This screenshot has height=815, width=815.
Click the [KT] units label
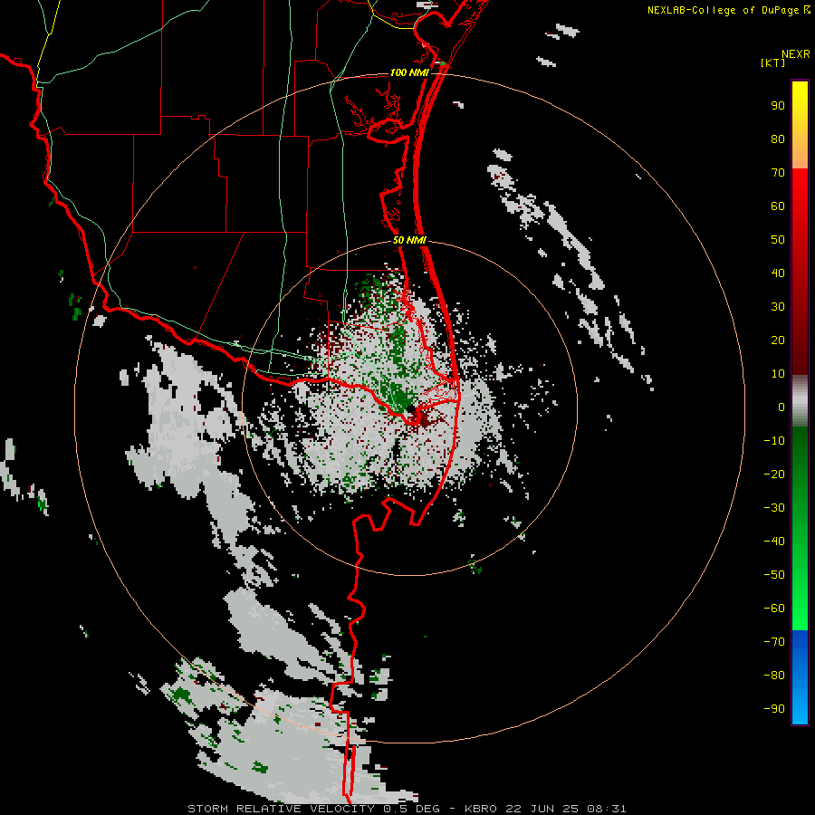click(772, 62)
